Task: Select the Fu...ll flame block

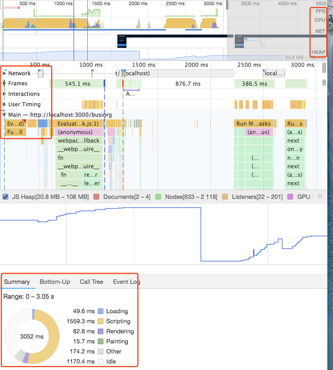Action: [15, 132]
